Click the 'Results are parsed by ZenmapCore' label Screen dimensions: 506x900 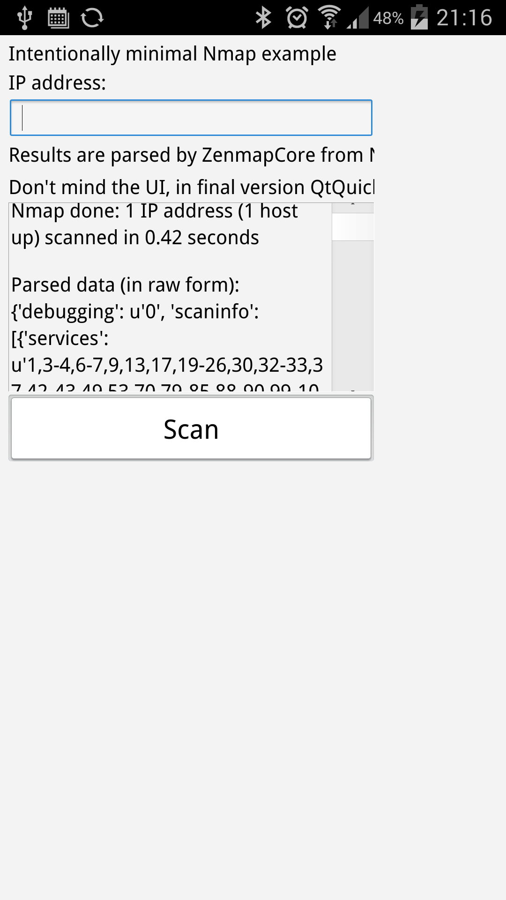click(x=192, y=155)
